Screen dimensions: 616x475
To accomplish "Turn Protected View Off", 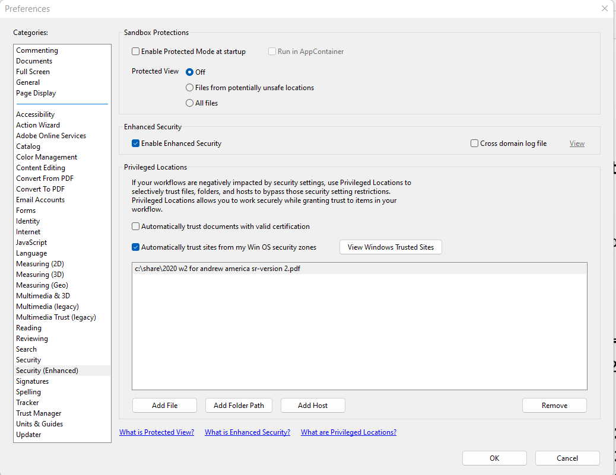I will pyautogui.click(x=189, y=72).
